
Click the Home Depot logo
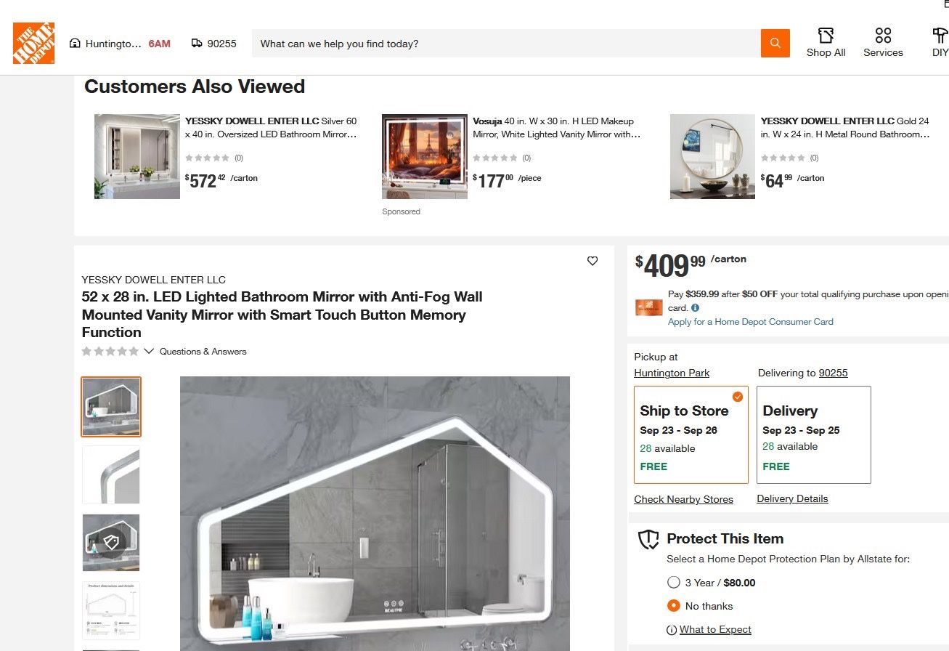point(33,43)
